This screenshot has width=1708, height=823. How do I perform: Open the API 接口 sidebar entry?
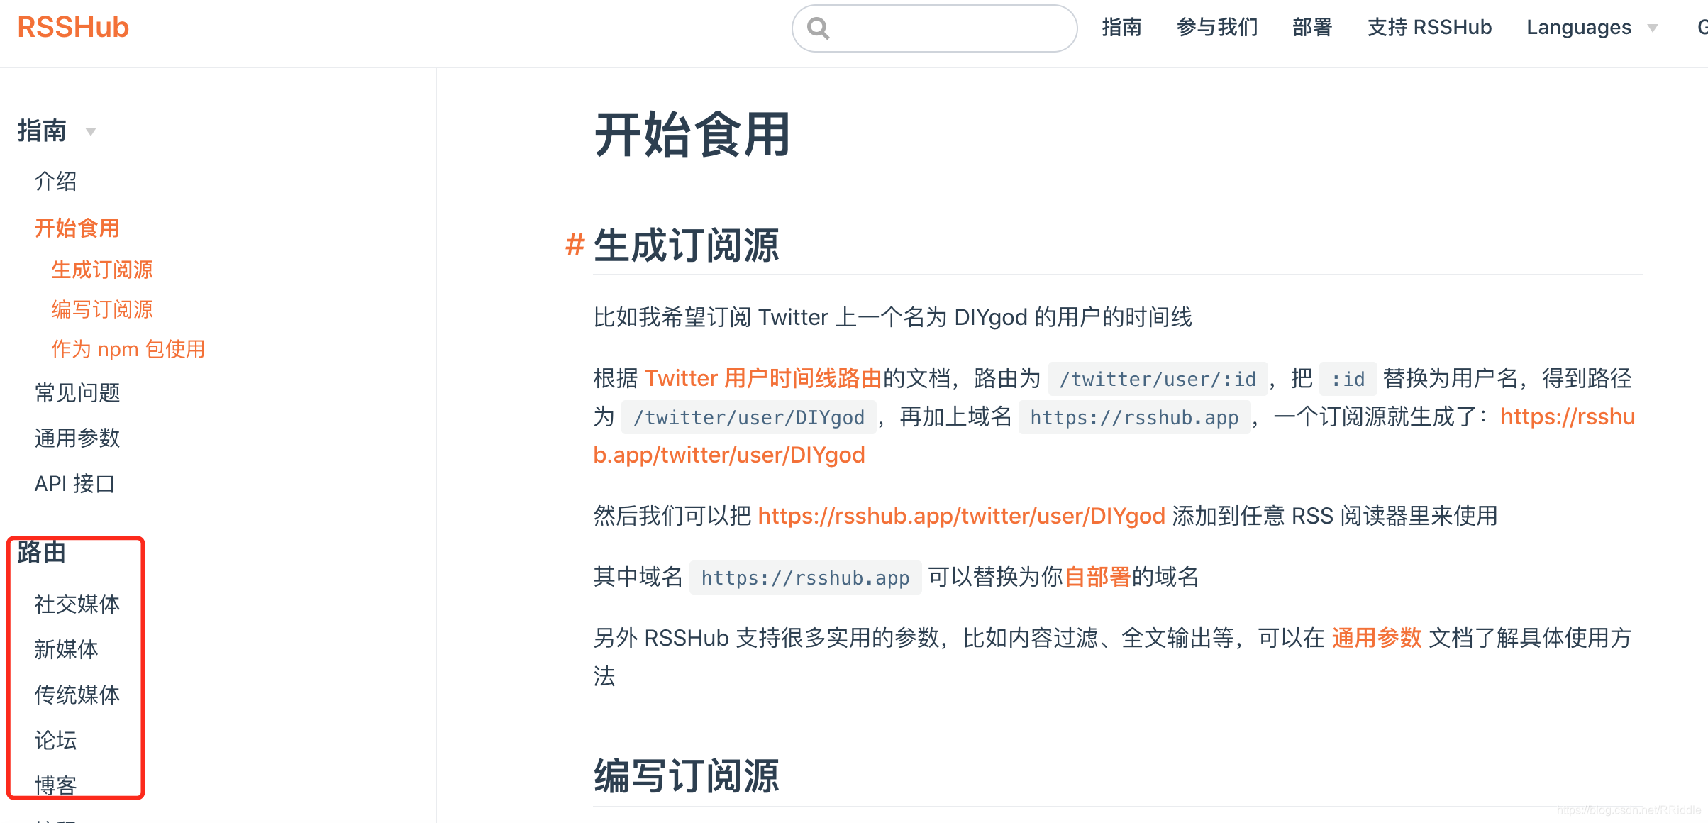[x=74, y=483]
